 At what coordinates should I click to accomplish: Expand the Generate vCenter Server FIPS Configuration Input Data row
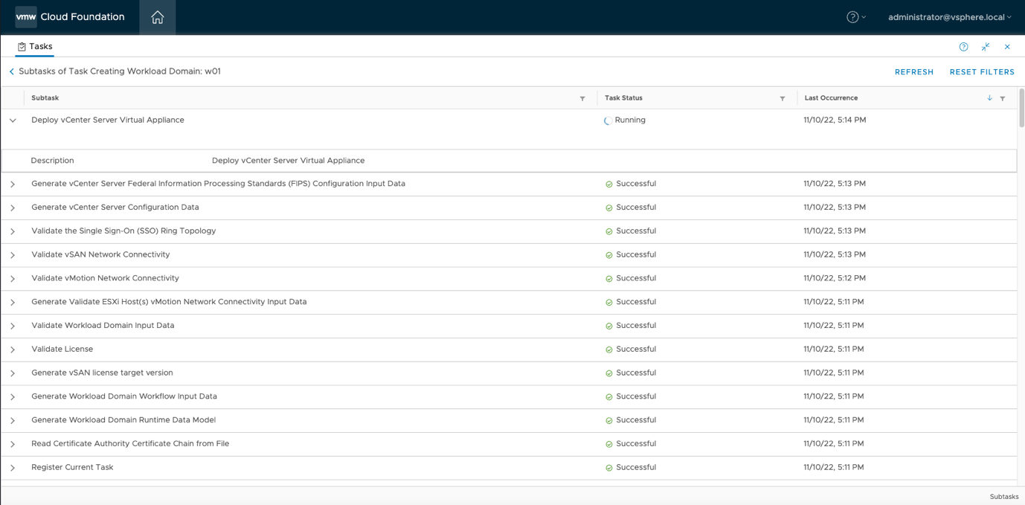[x=13, y=184]
